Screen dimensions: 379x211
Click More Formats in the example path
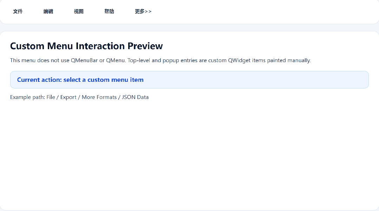pyautogui.click(x=99, y=97)
